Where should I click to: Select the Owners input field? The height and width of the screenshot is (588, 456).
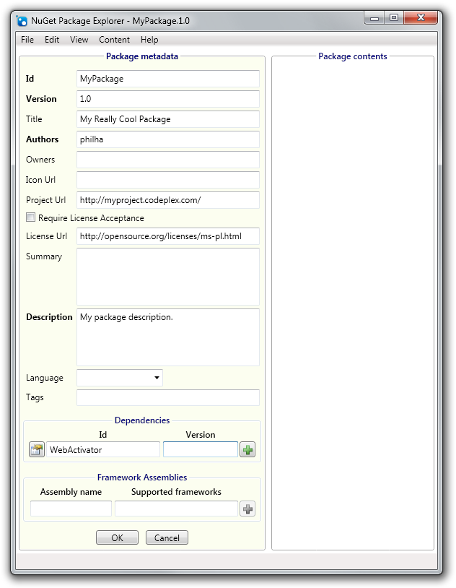(168, 160)
